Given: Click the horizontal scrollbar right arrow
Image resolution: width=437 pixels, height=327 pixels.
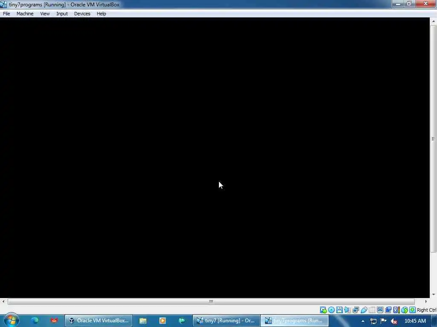Looking at the screenshot, I should 425,301.
